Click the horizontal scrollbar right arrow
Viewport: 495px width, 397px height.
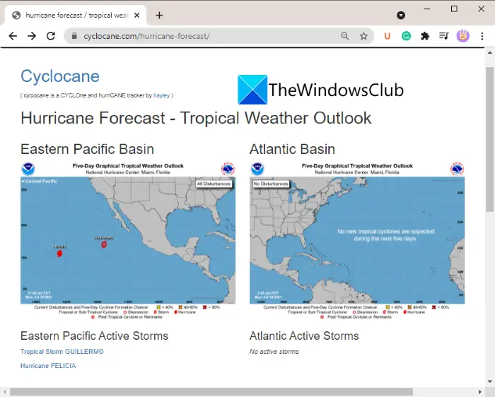click(480, 392)
